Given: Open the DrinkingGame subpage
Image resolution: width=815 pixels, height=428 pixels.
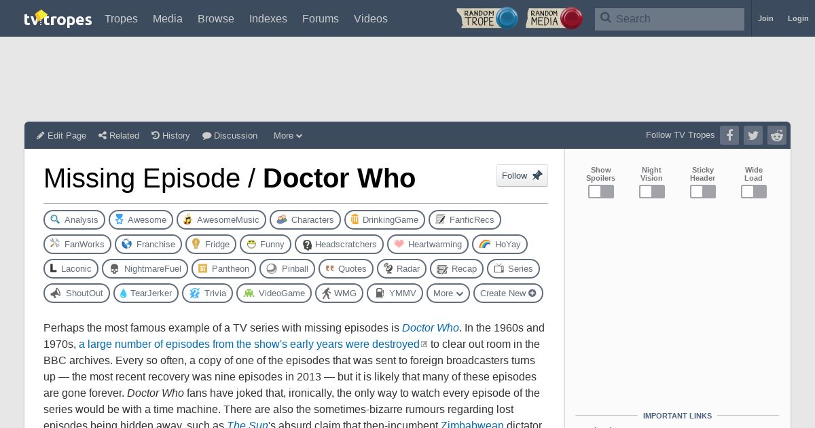Looking at the screenshot, I should (384, 220).
